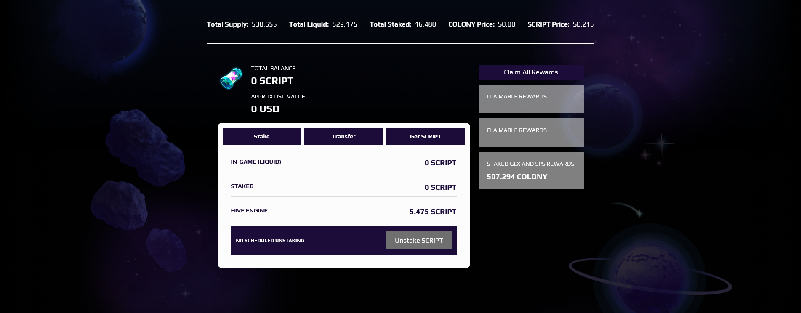
Task: Click the COLONY Price value
Action: pos(506,24)
